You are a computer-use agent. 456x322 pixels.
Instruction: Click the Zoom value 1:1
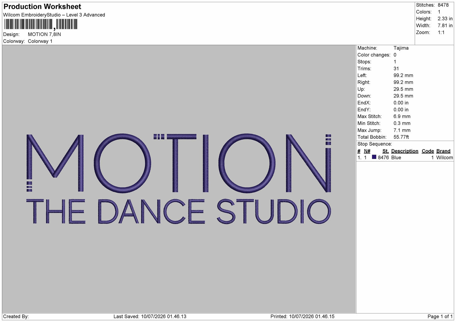coord(441,32)
